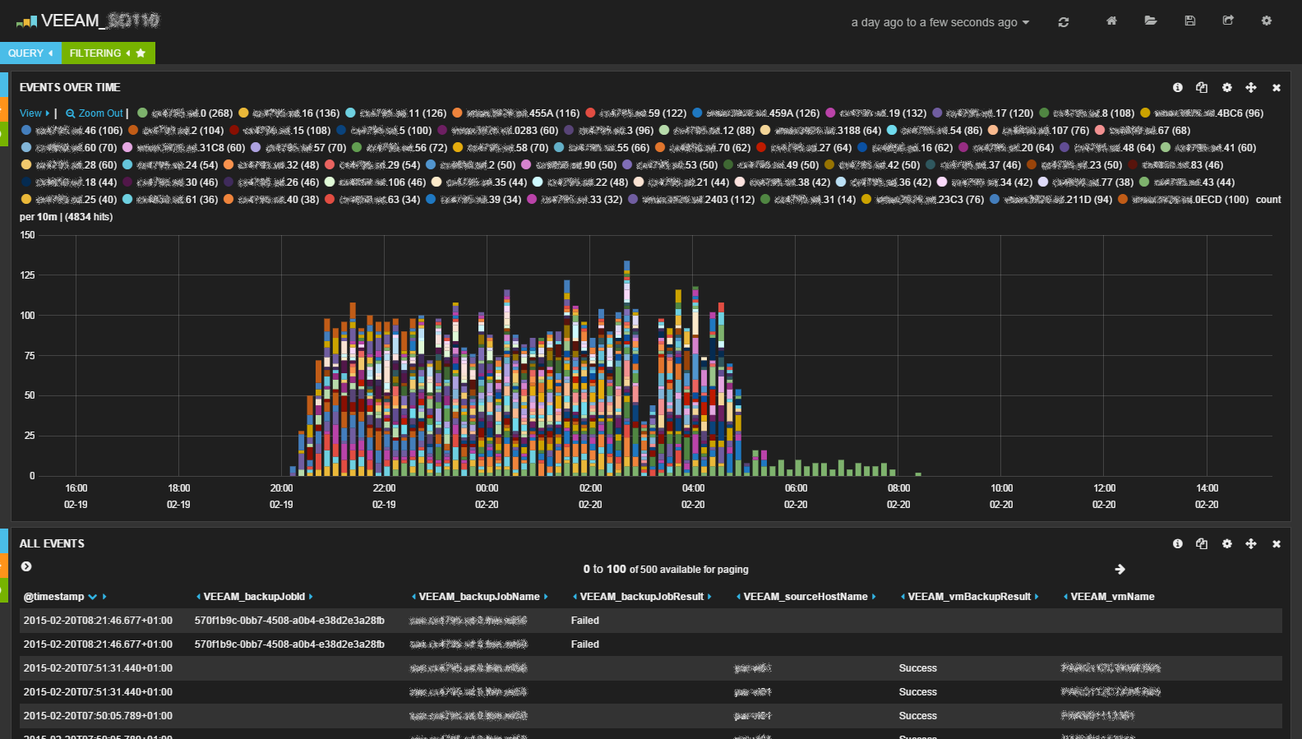Viewport: 1302px width, 739px height.
Task: Sort by VEEAM_backupJobResult column header
Action: [642, 597]
